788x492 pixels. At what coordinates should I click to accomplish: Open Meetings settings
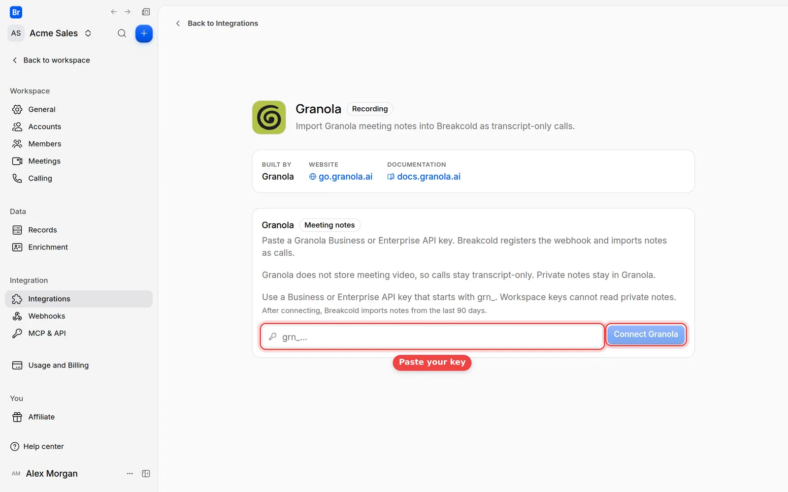[x=79, y=161]
